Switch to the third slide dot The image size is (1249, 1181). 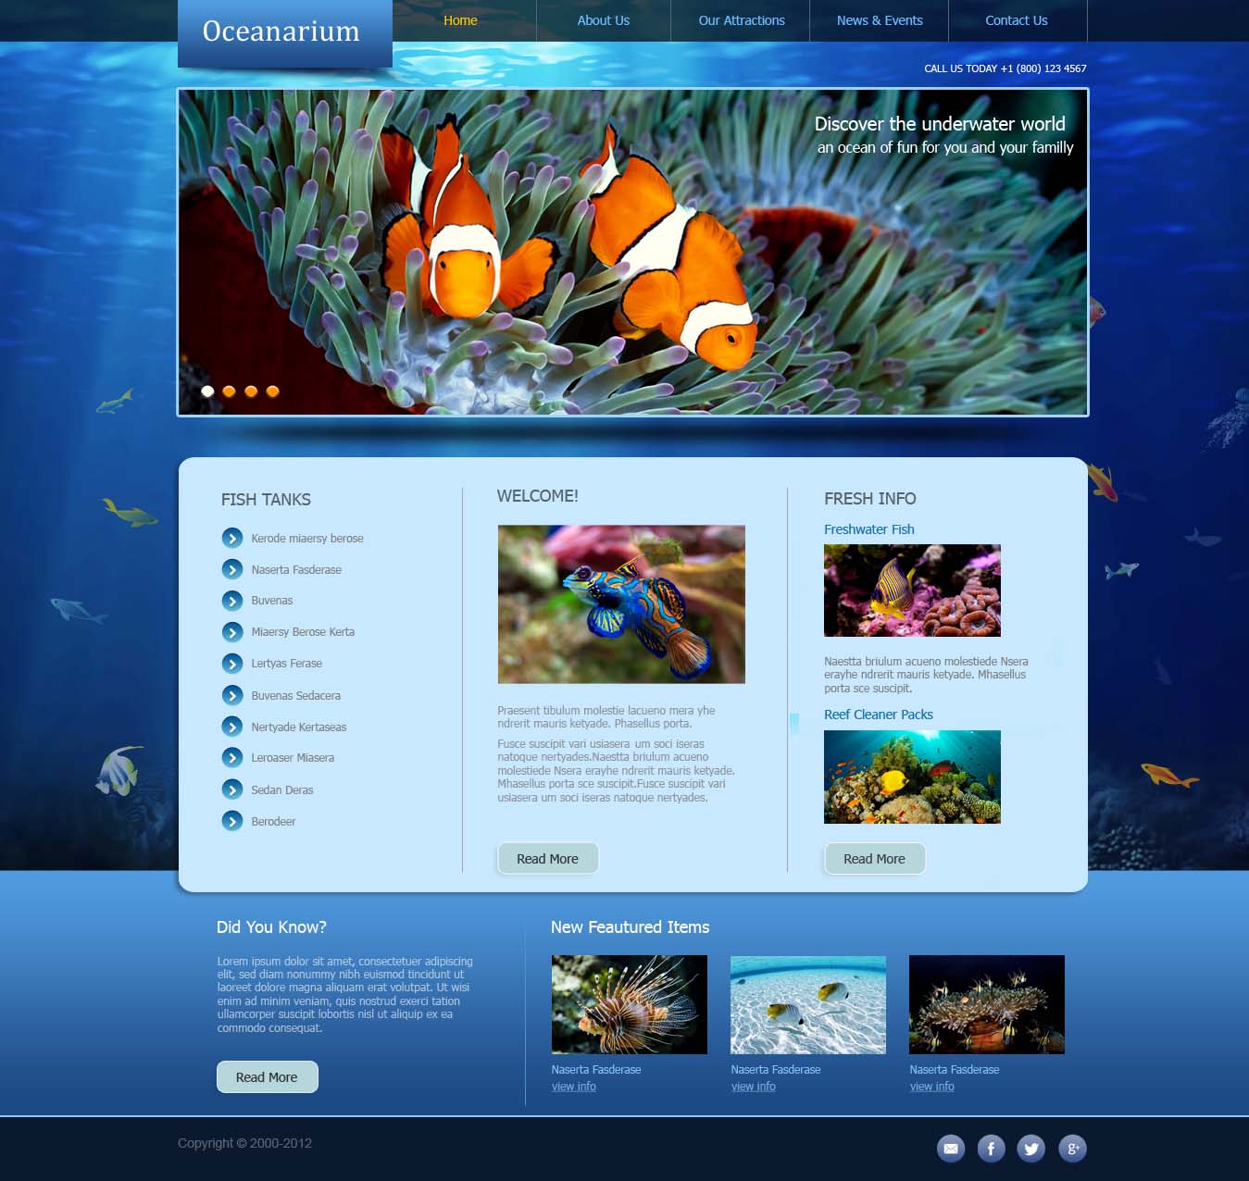point(251,392)
